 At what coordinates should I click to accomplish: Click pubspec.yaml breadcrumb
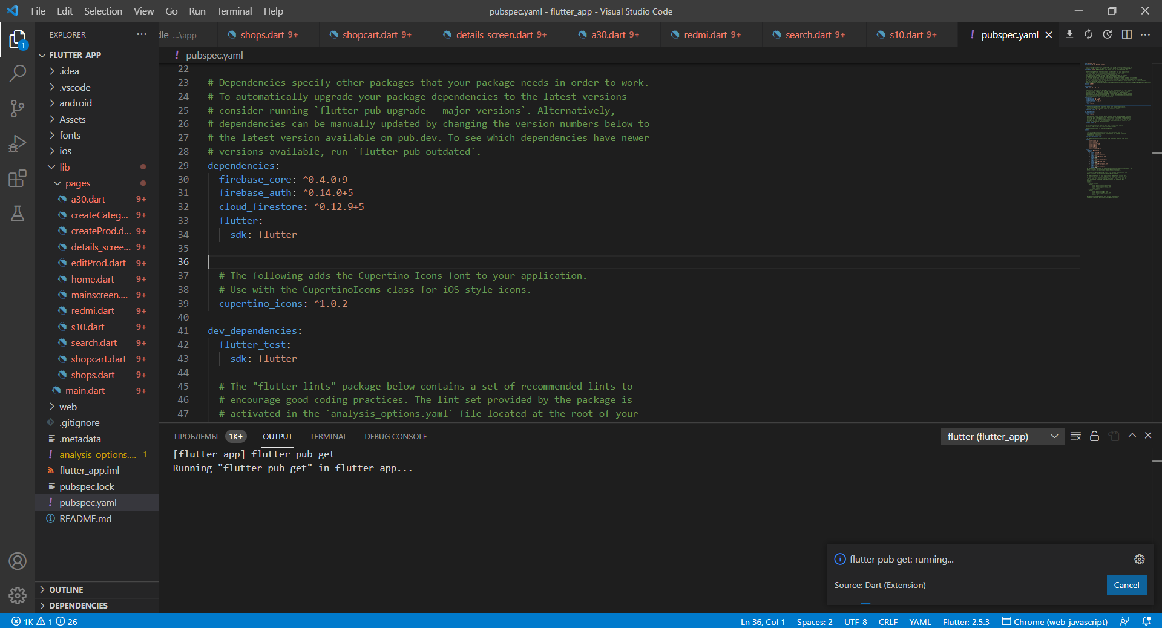click(214, 55)
